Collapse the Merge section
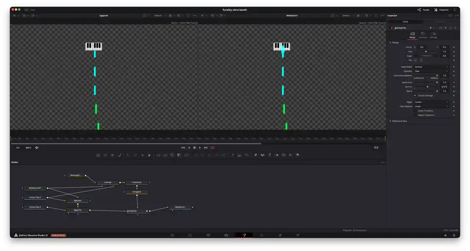Image resolution: width=470 pixels, height=251 pixels. tap(390, 42)
